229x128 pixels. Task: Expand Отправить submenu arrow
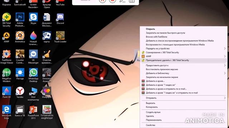coord(225,98)
